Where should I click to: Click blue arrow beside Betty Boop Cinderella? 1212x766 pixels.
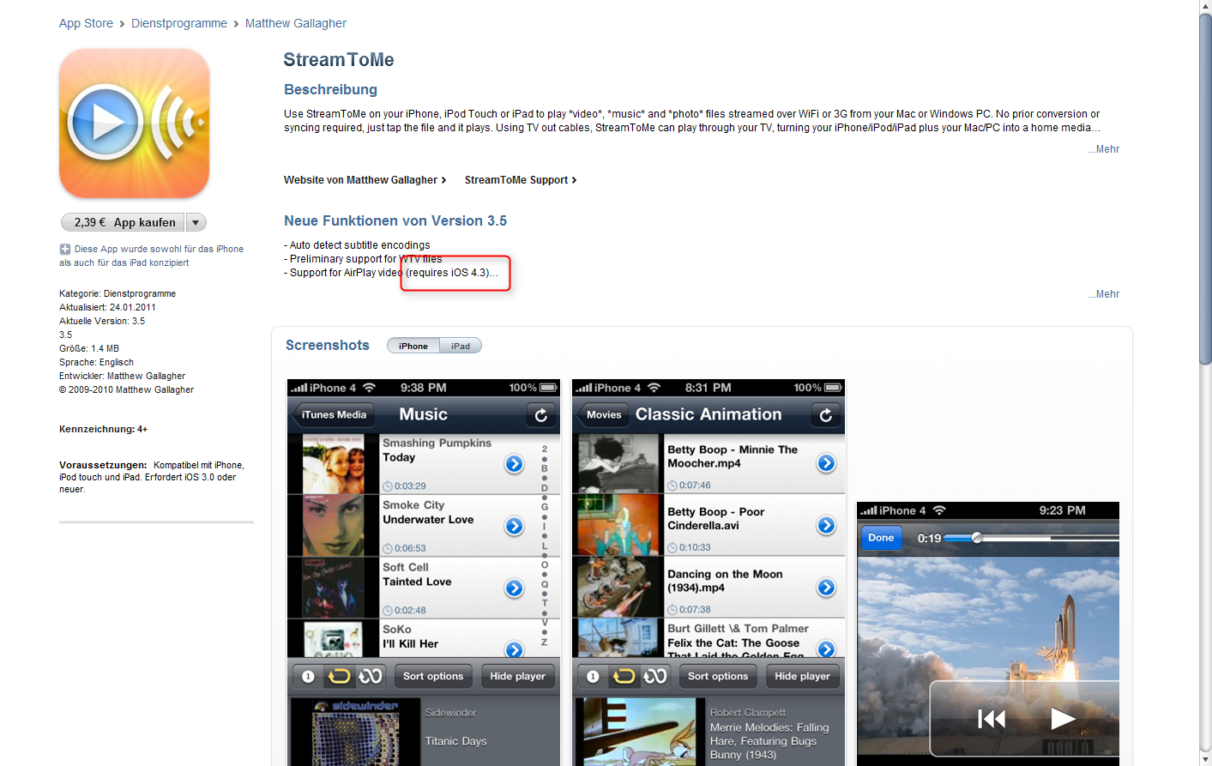click(826, 526)
